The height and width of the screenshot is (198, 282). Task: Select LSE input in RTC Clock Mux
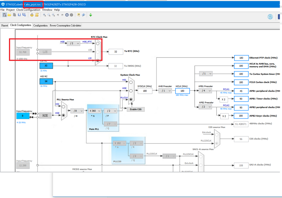coord(98,52)
